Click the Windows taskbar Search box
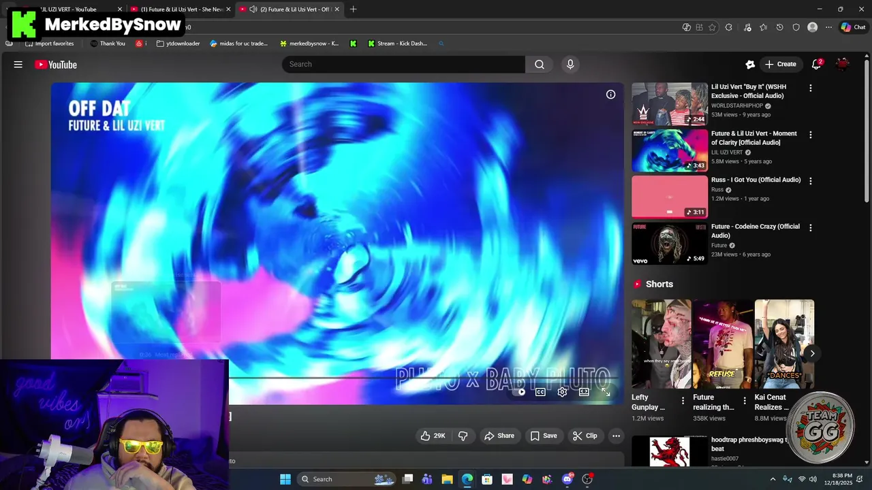Screen dimensions: 872x490 (x=347, y=479)
